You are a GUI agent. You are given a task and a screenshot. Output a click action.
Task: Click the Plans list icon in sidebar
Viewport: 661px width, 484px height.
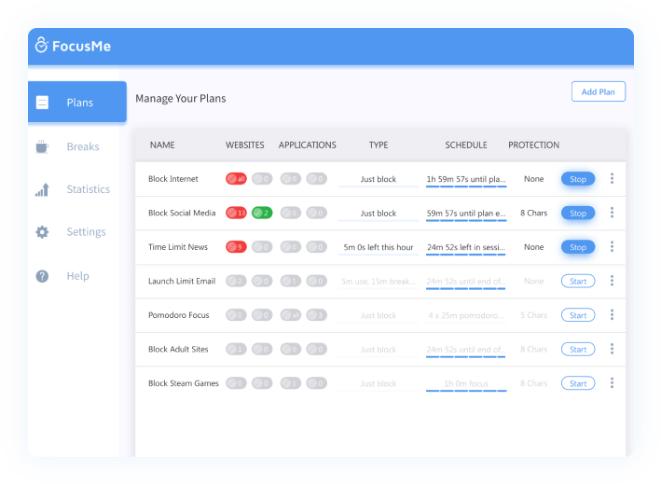tap(42, 103)
